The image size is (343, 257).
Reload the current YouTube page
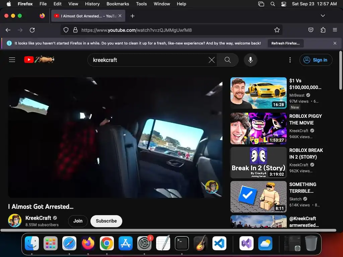point(32,30)
